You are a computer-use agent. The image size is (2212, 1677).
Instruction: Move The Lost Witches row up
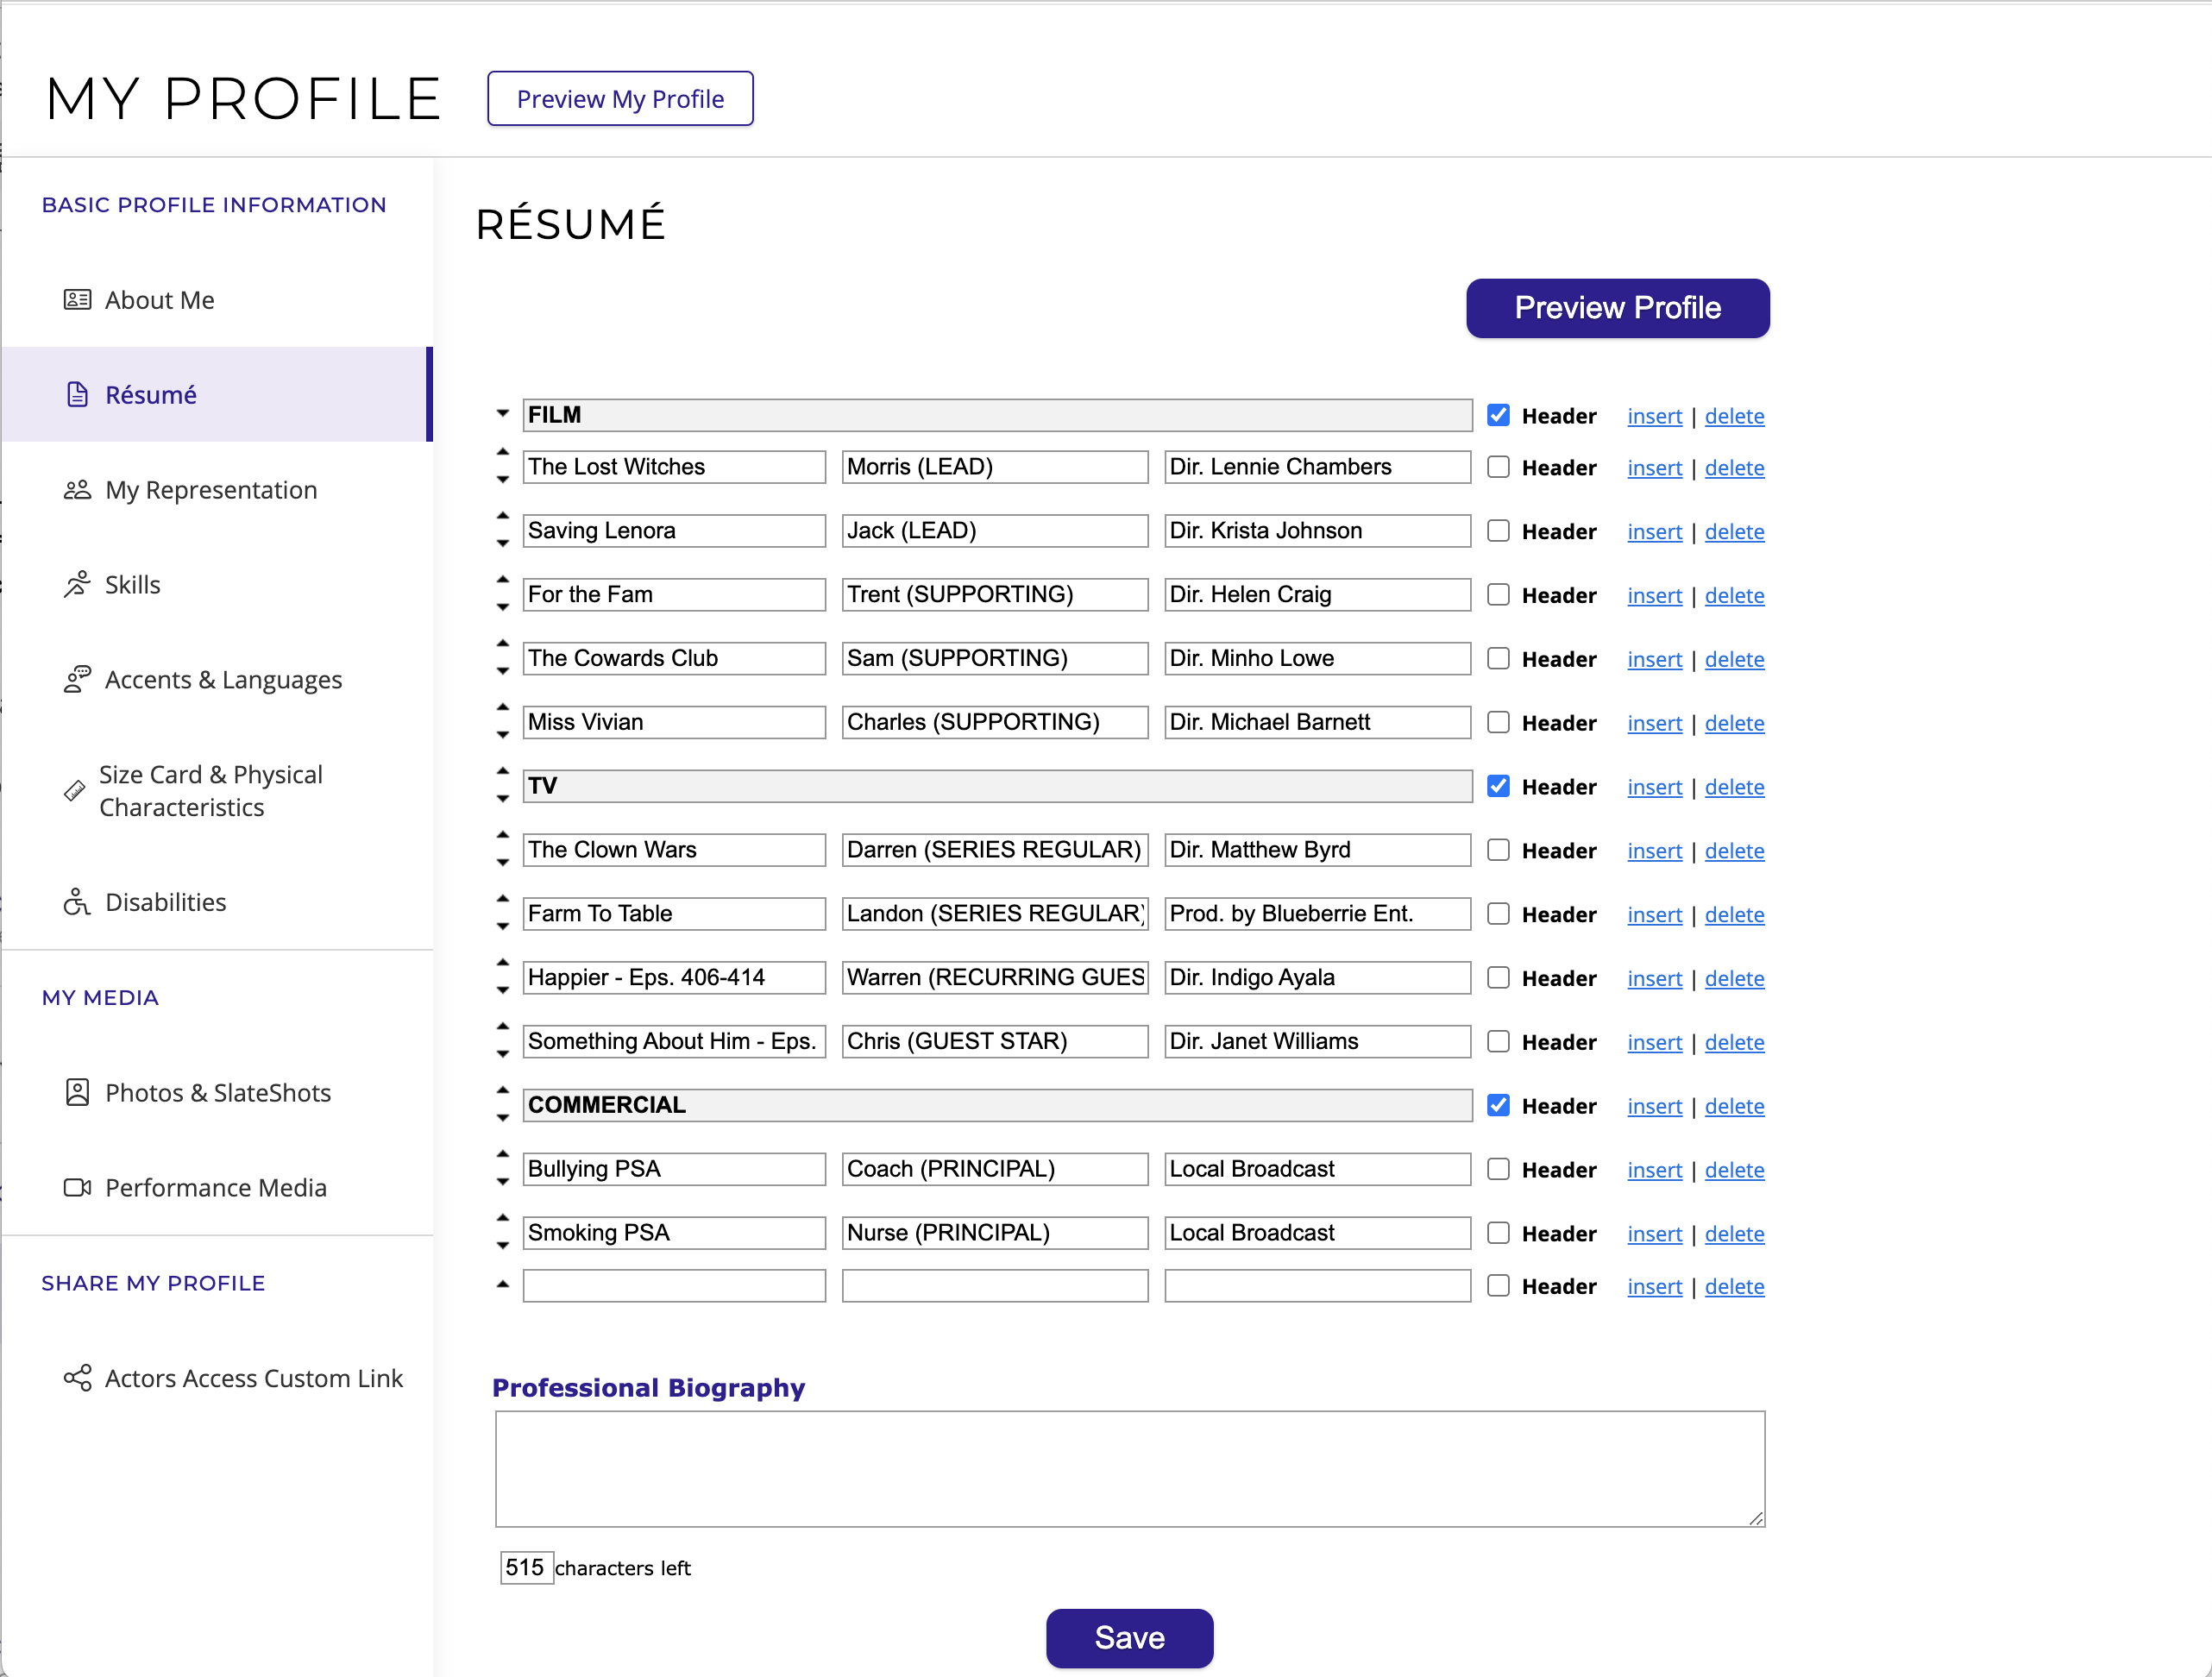click(x=503, y=453)
